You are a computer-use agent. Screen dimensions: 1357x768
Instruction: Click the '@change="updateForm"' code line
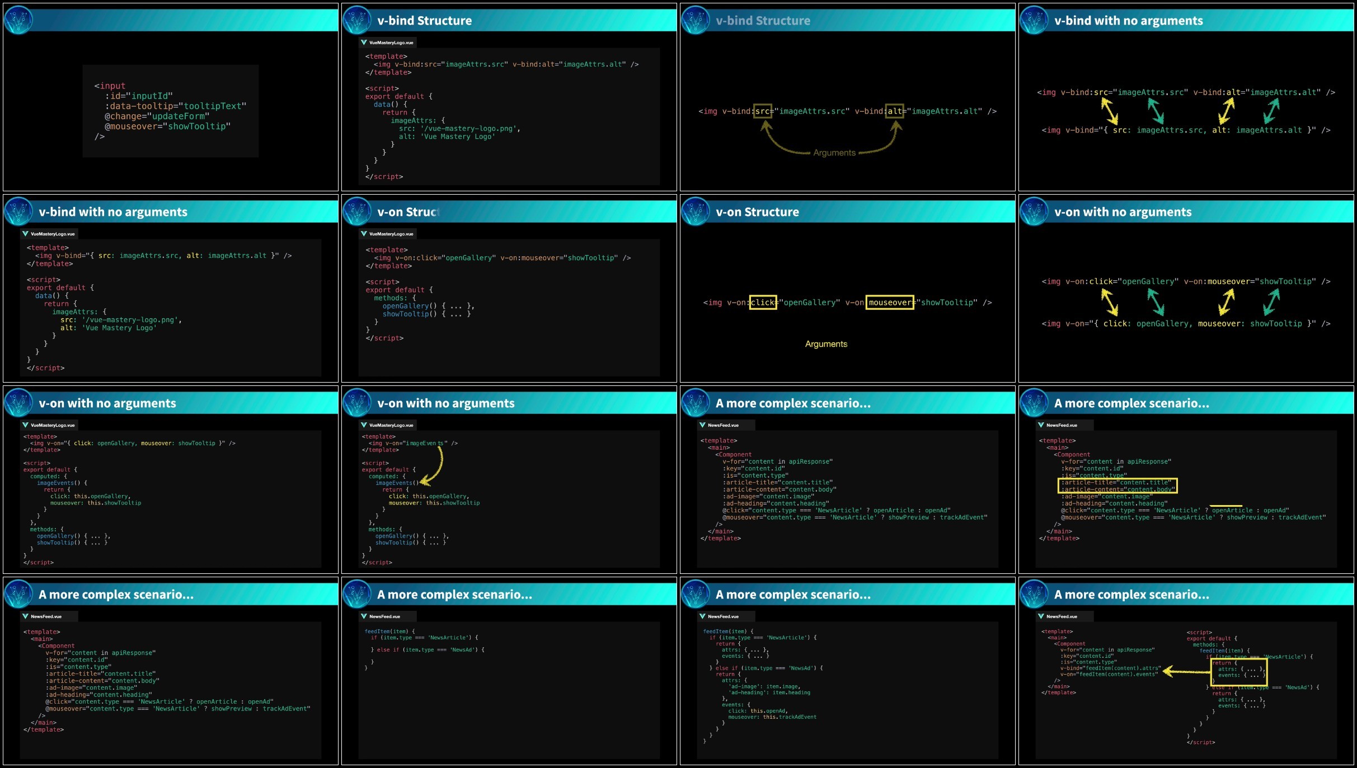click(x=157, y=116)
